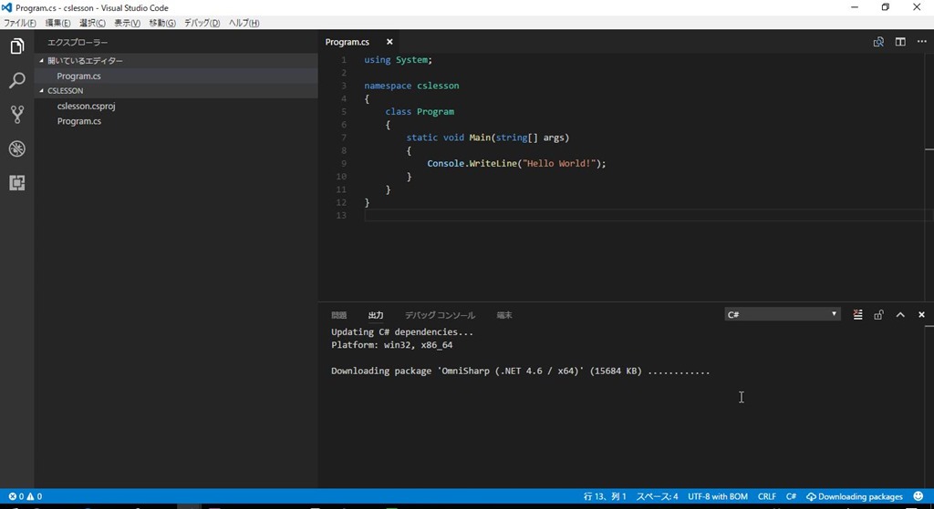Select cslesson.csproj in the file tree

pyautogui.click(x=86, y=107)
